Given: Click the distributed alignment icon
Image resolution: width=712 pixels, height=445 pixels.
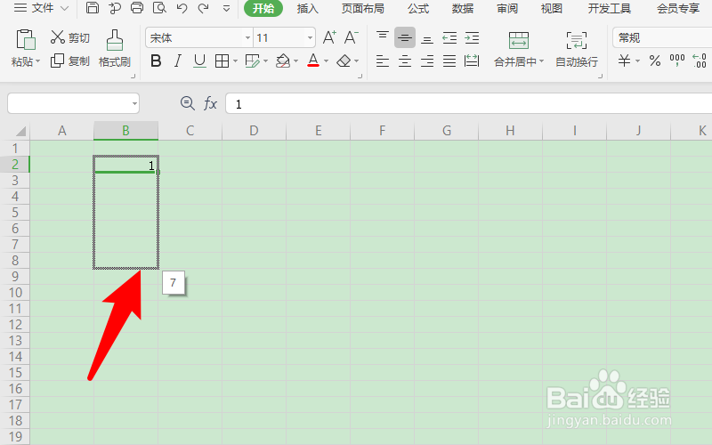Looking at the screenshot, I should 472,61.
